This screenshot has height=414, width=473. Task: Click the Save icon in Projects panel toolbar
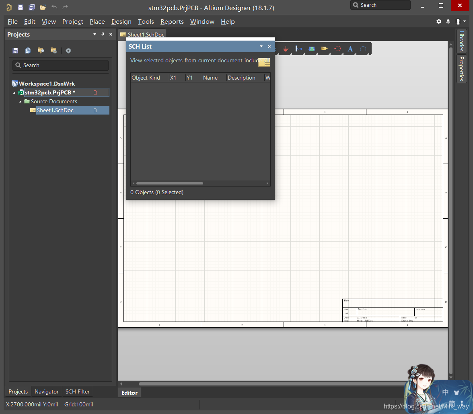click(15, 50)
